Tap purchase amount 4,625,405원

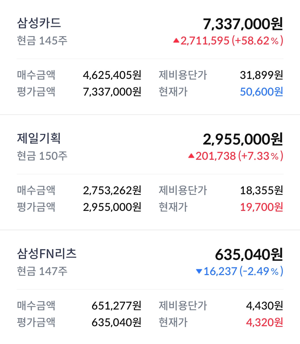pos(112,75)
